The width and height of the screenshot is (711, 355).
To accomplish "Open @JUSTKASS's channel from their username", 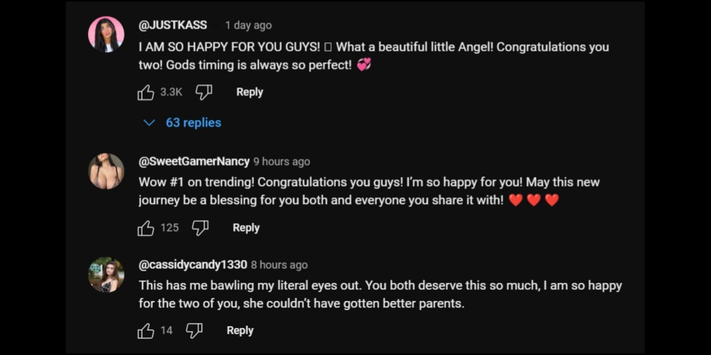I will pos(171,25).
